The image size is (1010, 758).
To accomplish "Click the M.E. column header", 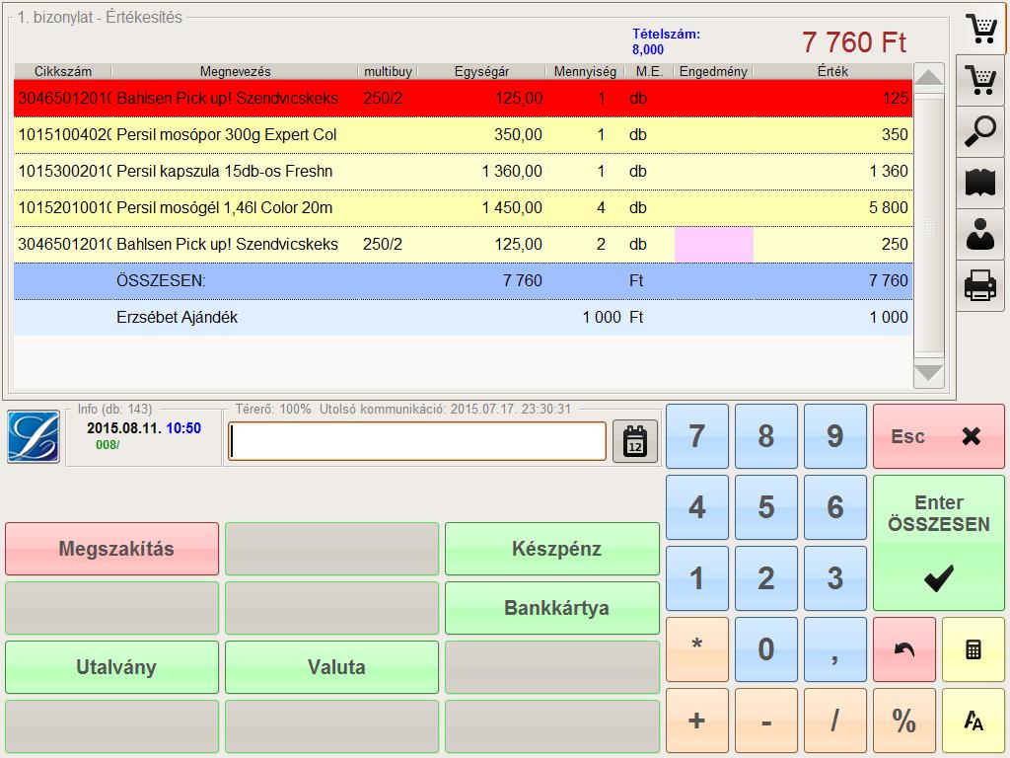I will pyautogui.click(x=649, y=71).
